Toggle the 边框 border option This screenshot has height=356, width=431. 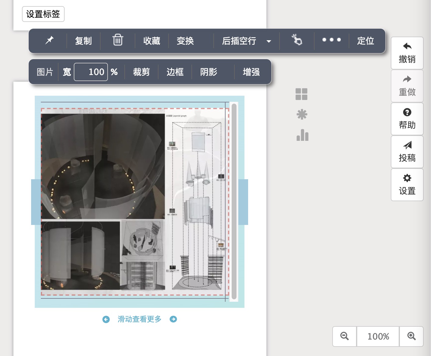(x=175, y=72)
